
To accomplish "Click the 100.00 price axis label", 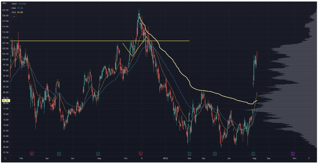I will coord(5,59).
